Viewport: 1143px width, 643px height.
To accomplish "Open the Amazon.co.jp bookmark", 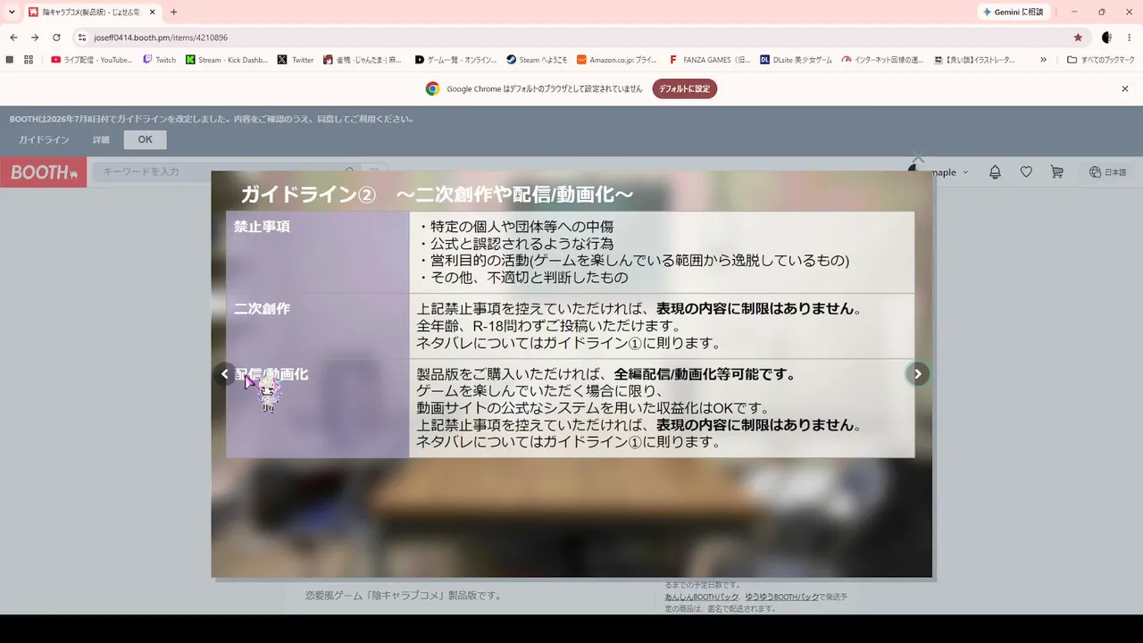I will click(x=617, y=60).
